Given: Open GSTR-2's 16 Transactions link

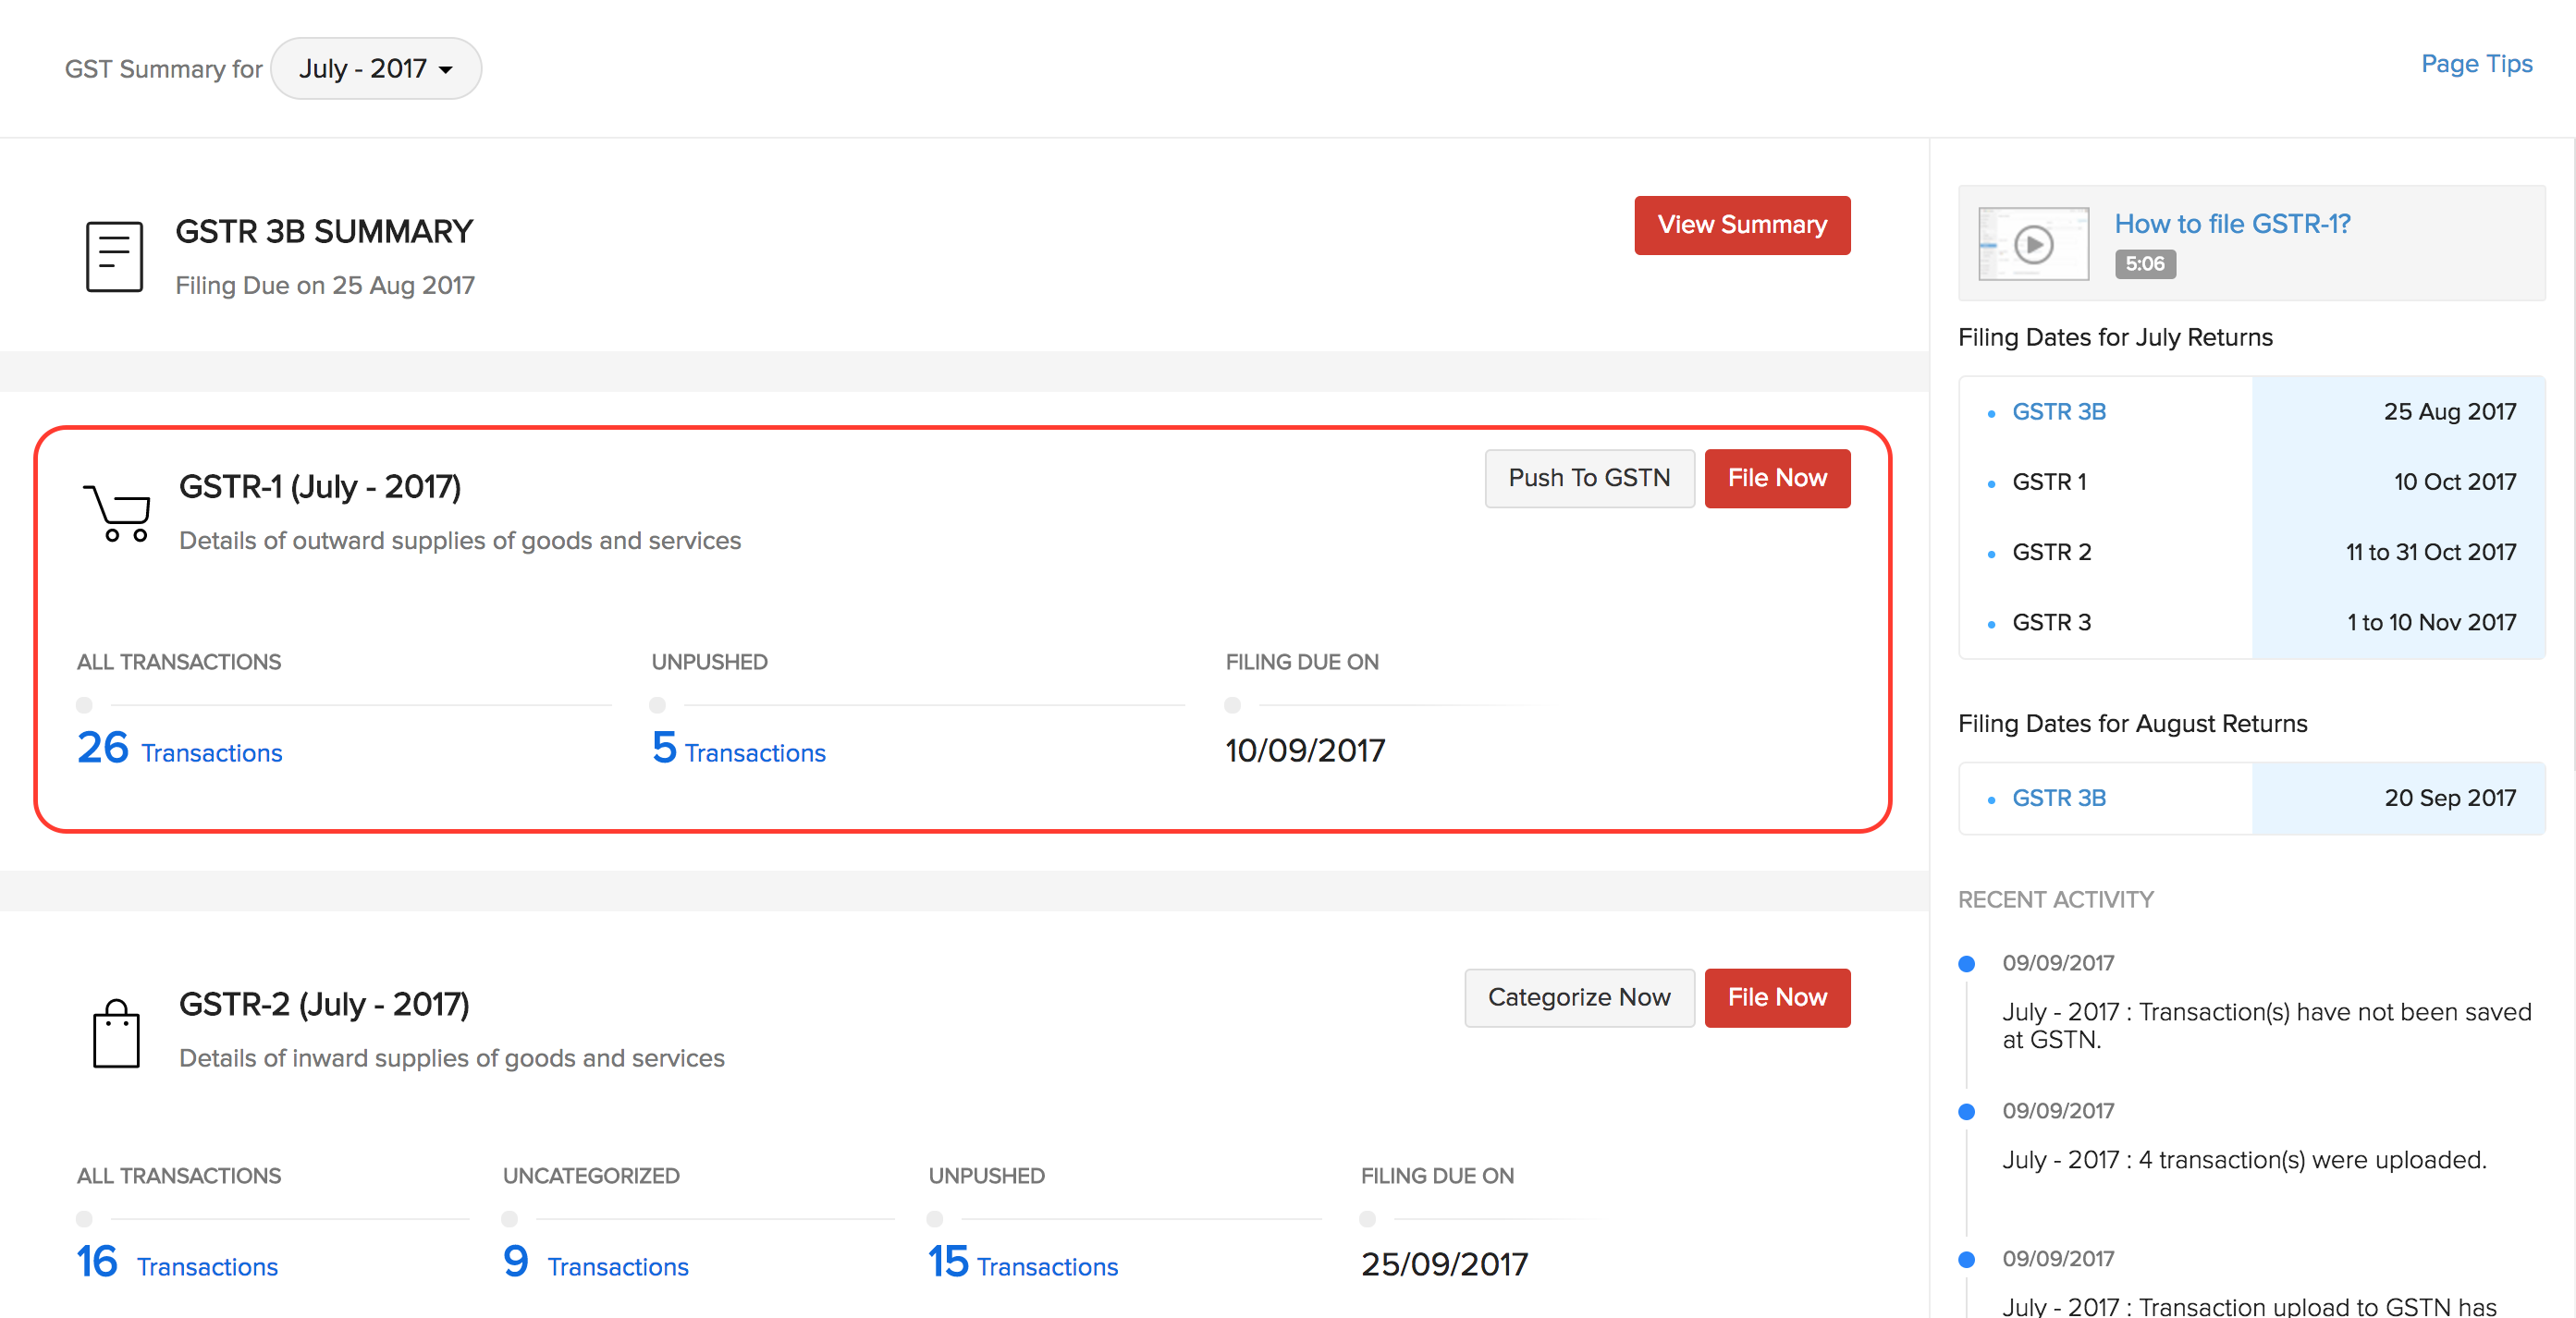Looking at the screenshot, I should [x=177, y=1264].
